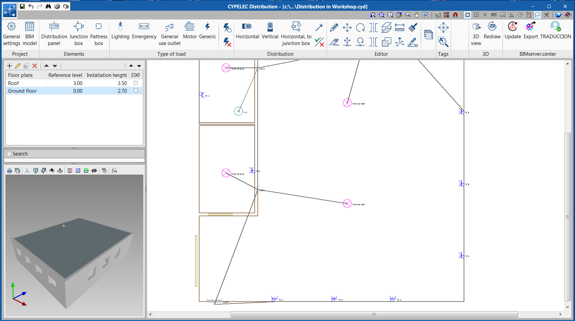Select the Motor load type
This screenshot has height=321, width=575.
[189, 32]
